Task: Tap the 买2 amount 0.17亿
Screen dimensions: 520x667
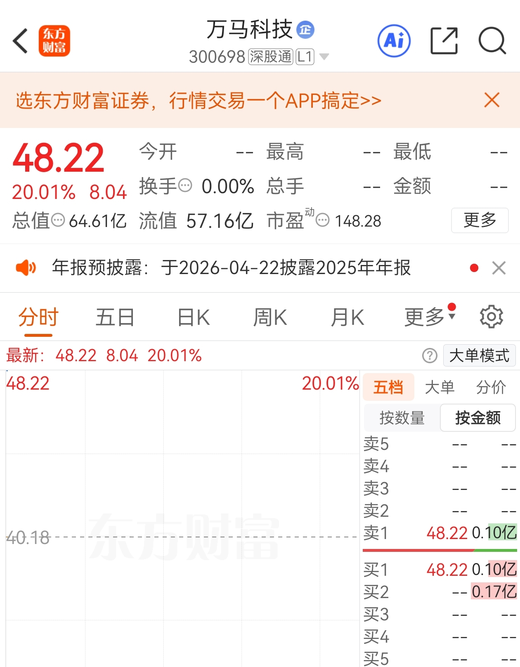Action: point(494,591)
